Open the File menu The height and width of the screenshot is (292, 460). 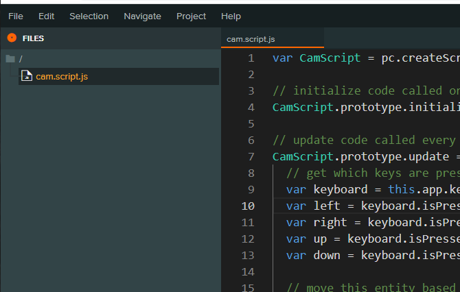[16, 16]
